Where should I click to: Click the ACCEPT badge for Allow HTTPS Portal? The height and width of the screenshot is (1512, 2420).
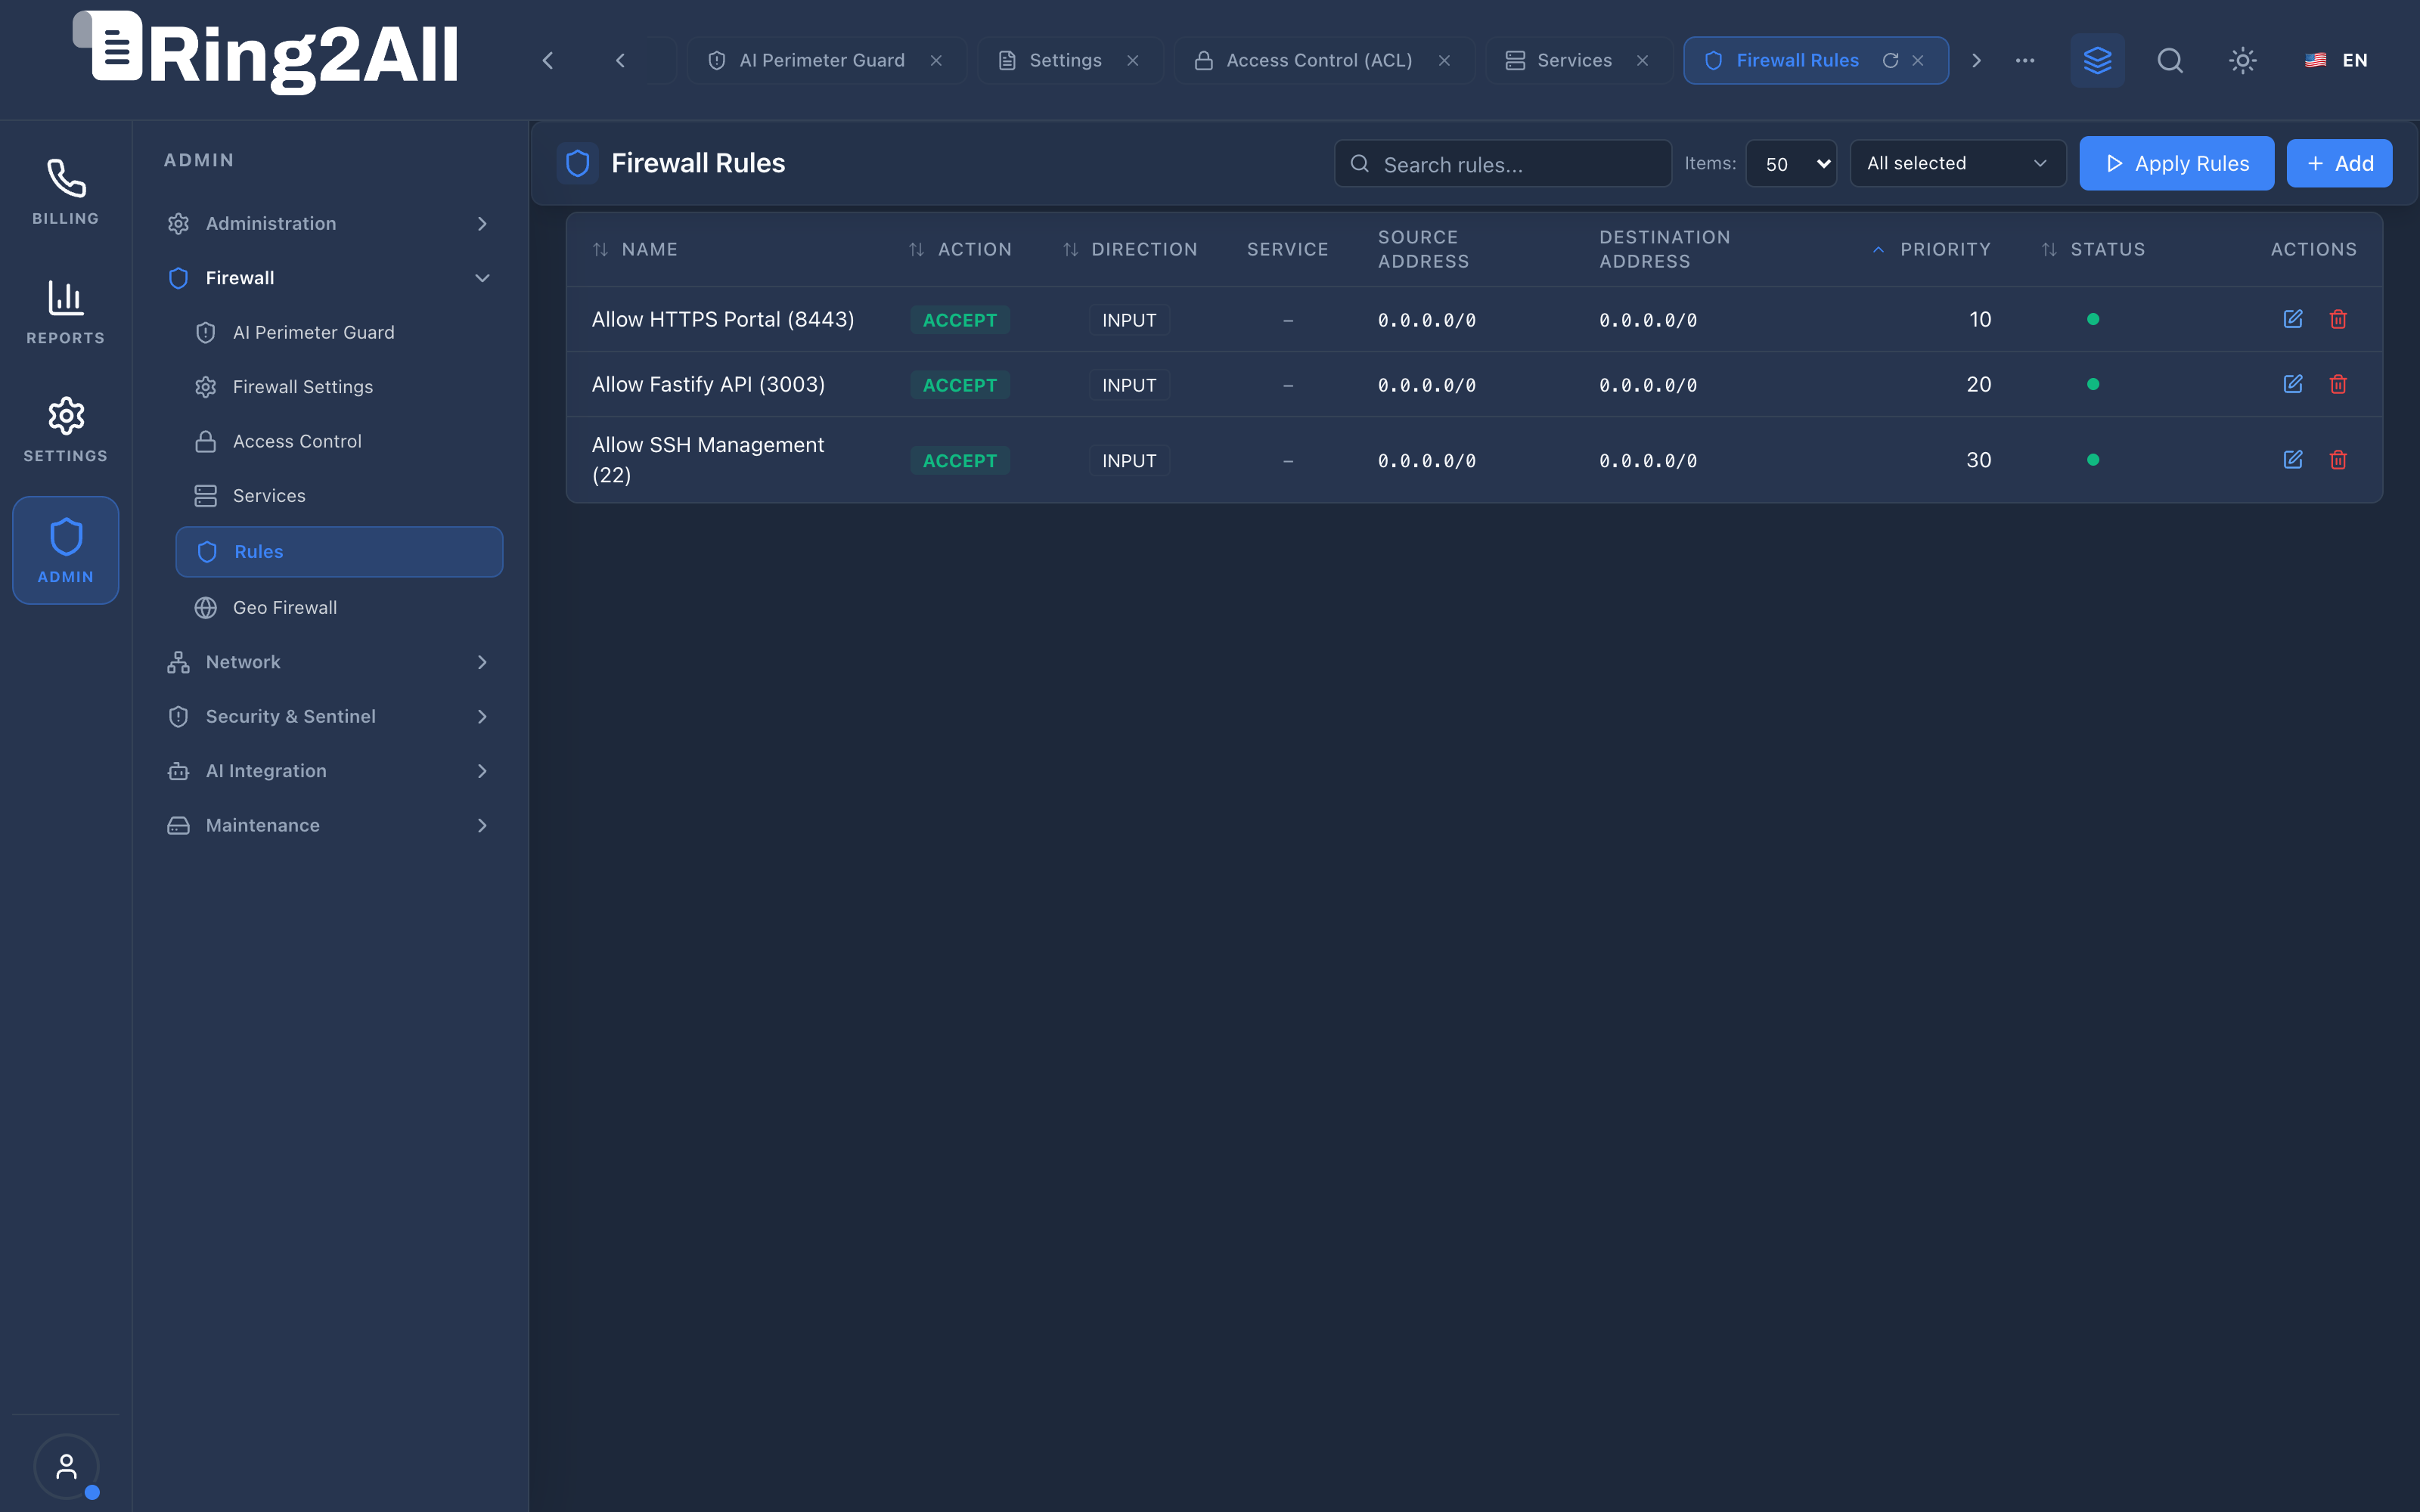[x=959, y=320]
